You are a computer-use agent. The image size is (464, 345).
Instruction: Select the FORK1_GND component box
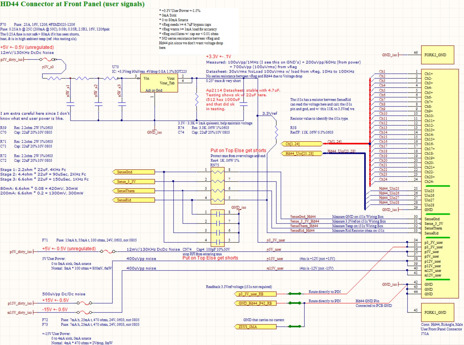[437, 312]
